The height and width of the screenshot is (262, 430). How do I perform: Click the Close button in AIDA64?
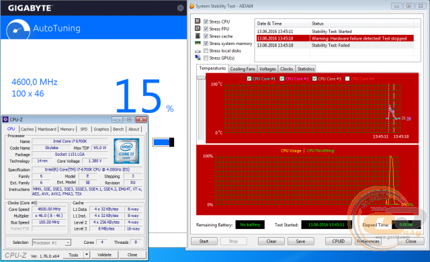(x=411, y=241)
